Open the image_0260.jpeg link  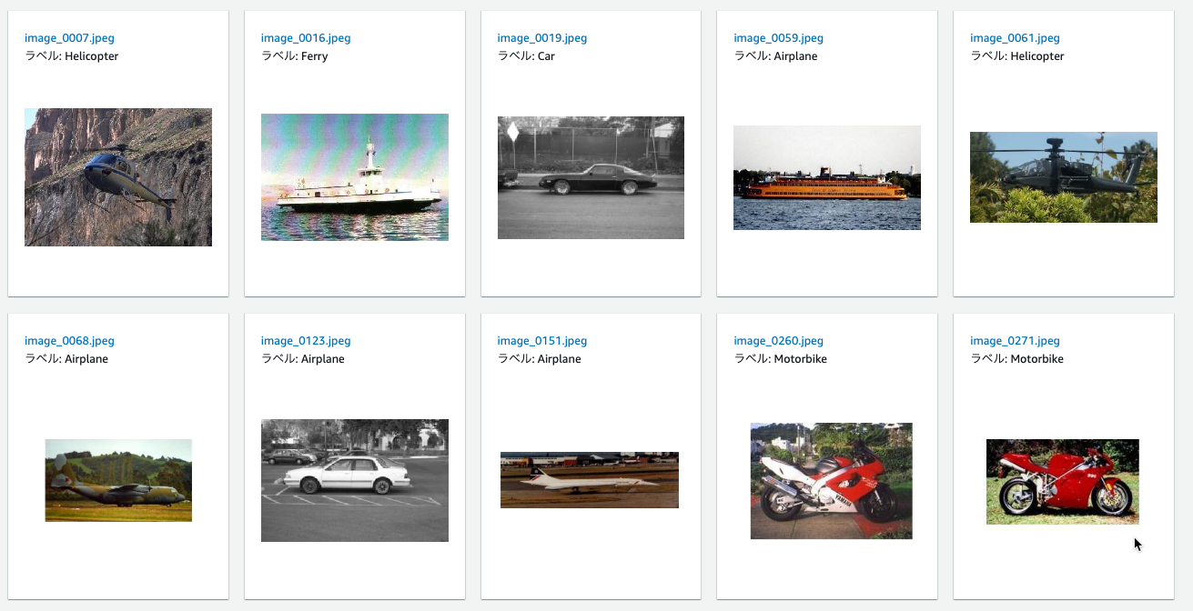point(779,341)
